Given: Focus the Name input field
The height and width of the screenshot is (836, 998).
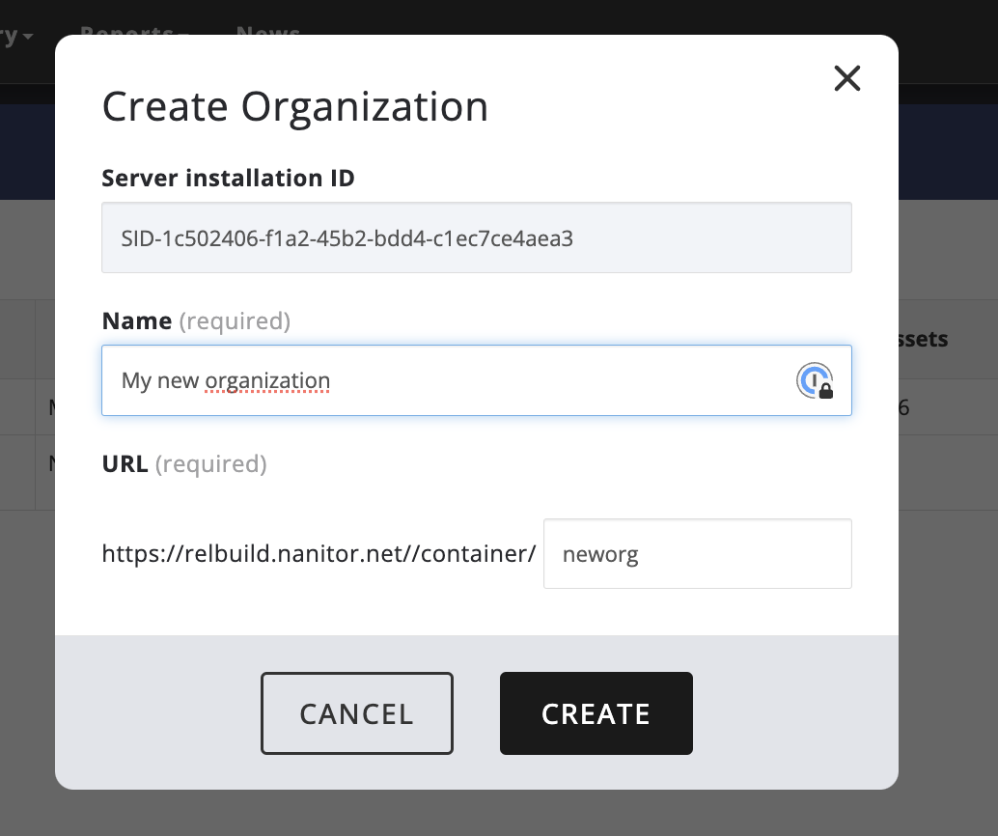Looking at the screenshot, I should click(444, 380).
